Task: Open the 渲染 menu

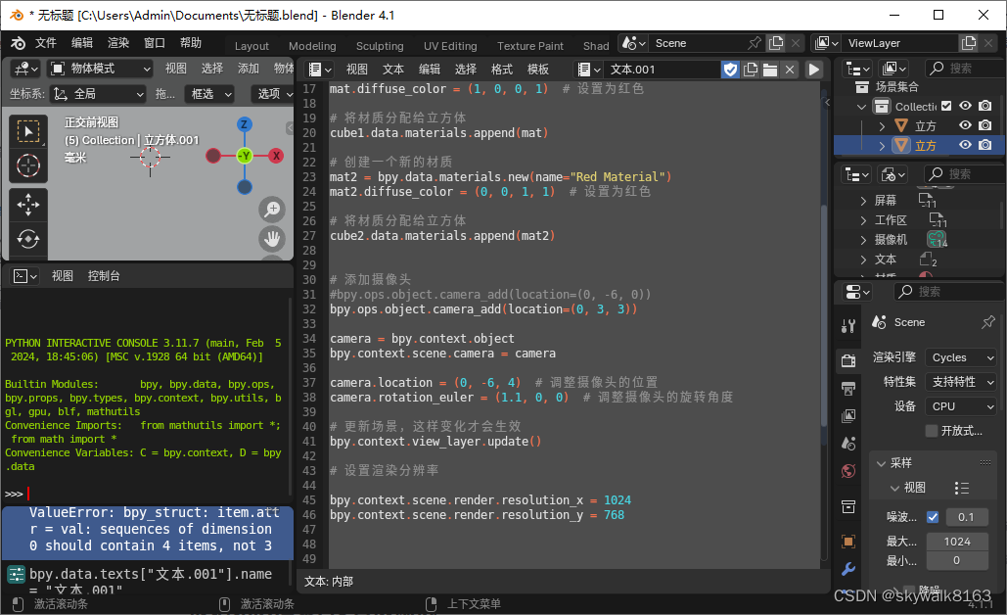Action: pos(118,43)
